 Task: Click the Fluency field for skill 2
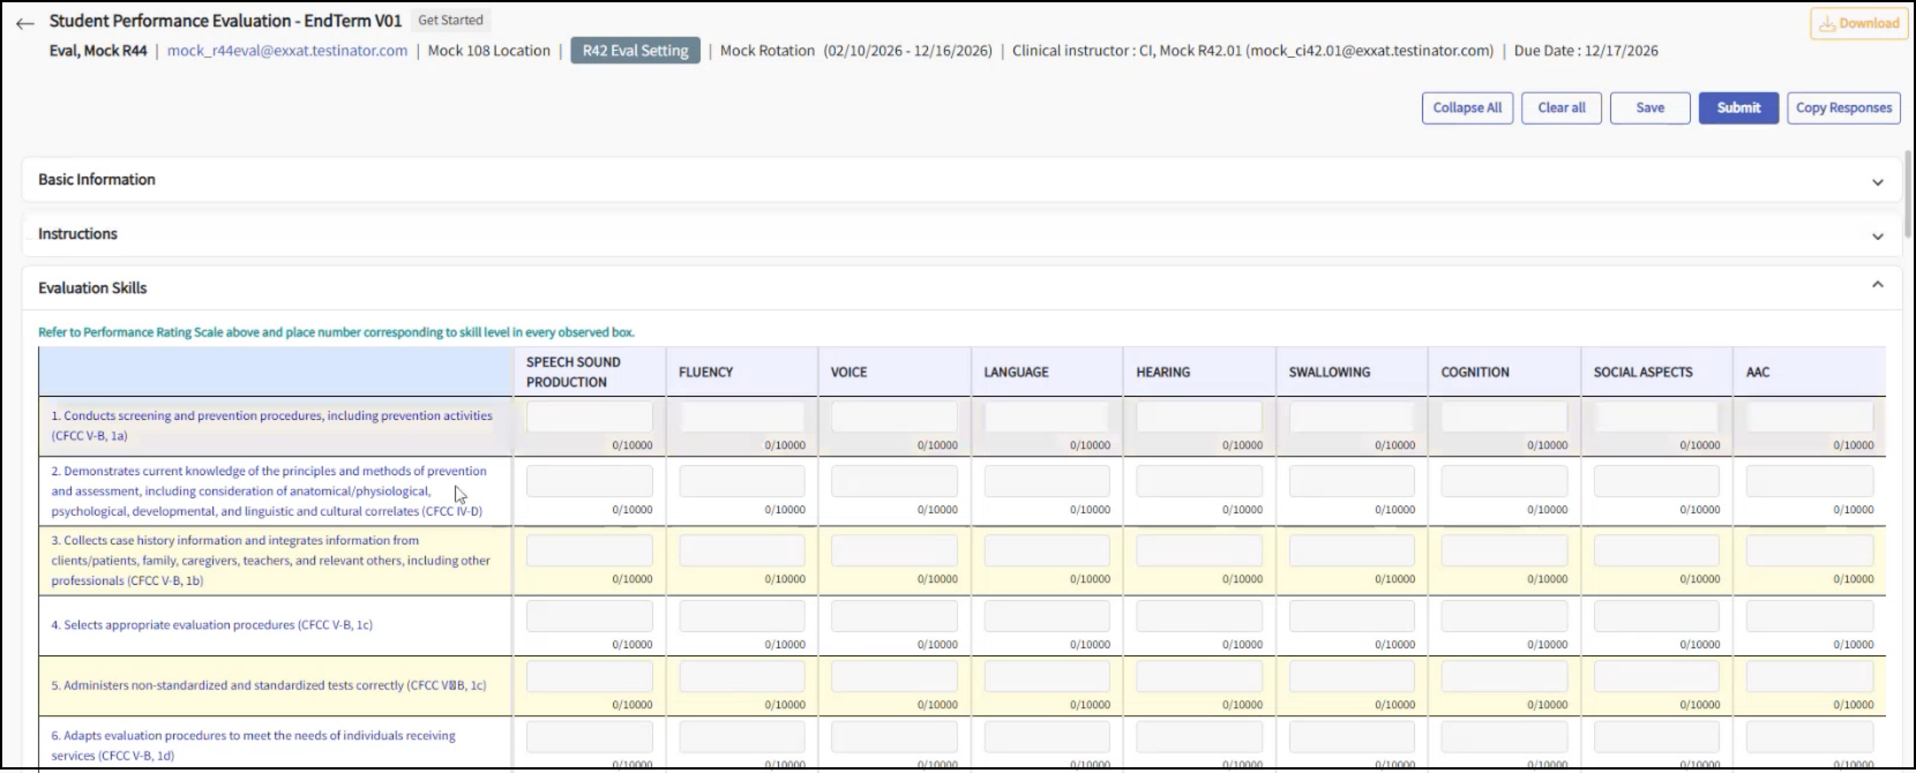(742, 481)
